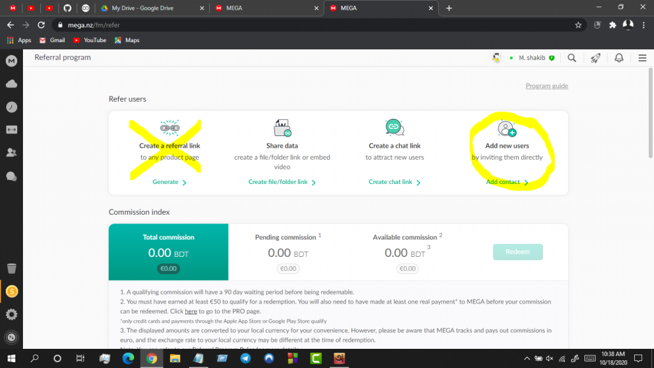Click the address bar URL mega.nz/fm/refer
The height and width of the screenshot is (368, 654).
coord(94,25)
